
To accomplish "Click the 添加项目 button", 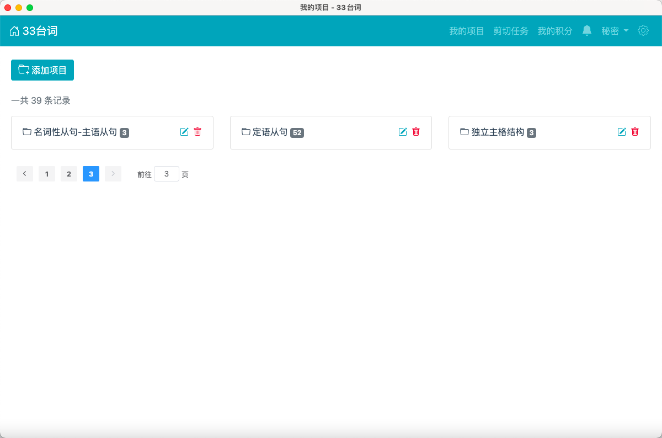I will coord(42,70).
